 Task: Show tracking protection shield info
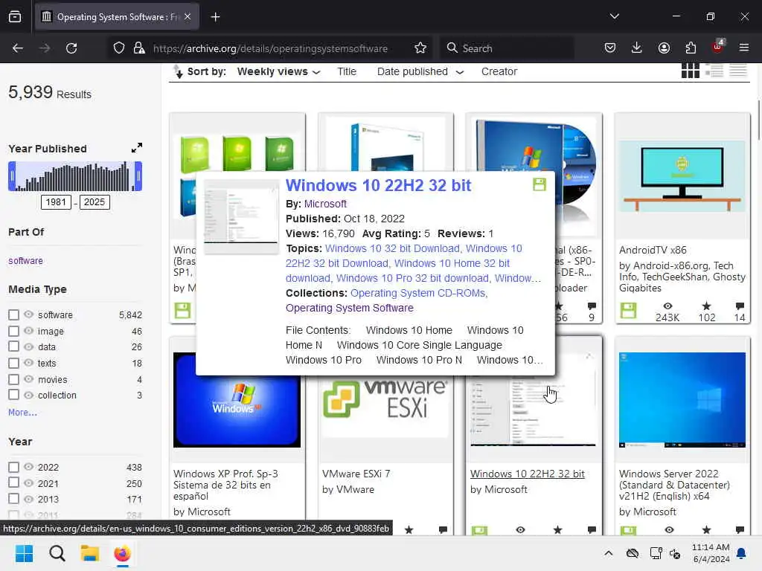click(x=119, y=48)
